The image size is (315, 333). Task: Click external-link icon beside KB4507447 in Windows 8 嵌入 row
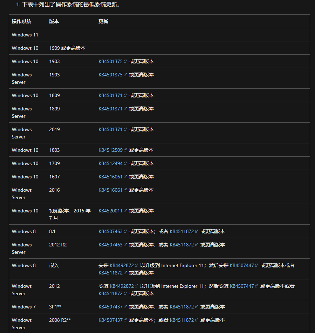[256, 265]
